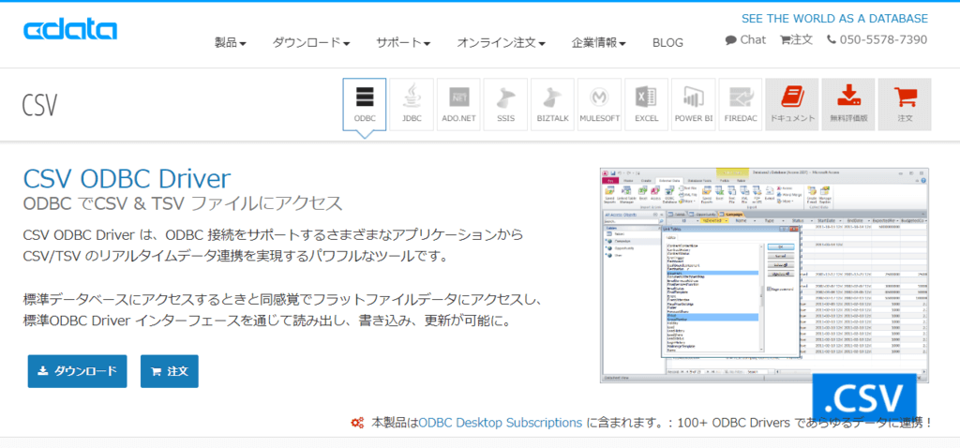Open the ODBC Desktop Subscriptions link
The image size is (960, 448).
tap(501, 423)
